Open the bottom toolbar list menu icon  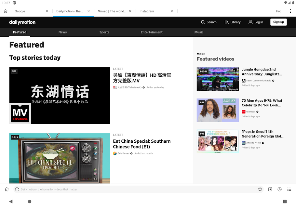pyautogui.click(x=289, y=189)
